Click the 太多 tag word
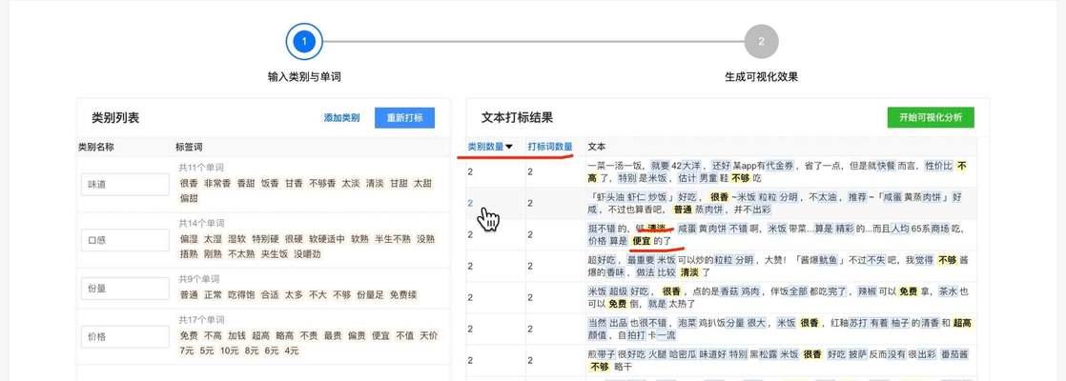 pyautogui.click(x=294, y=295)
